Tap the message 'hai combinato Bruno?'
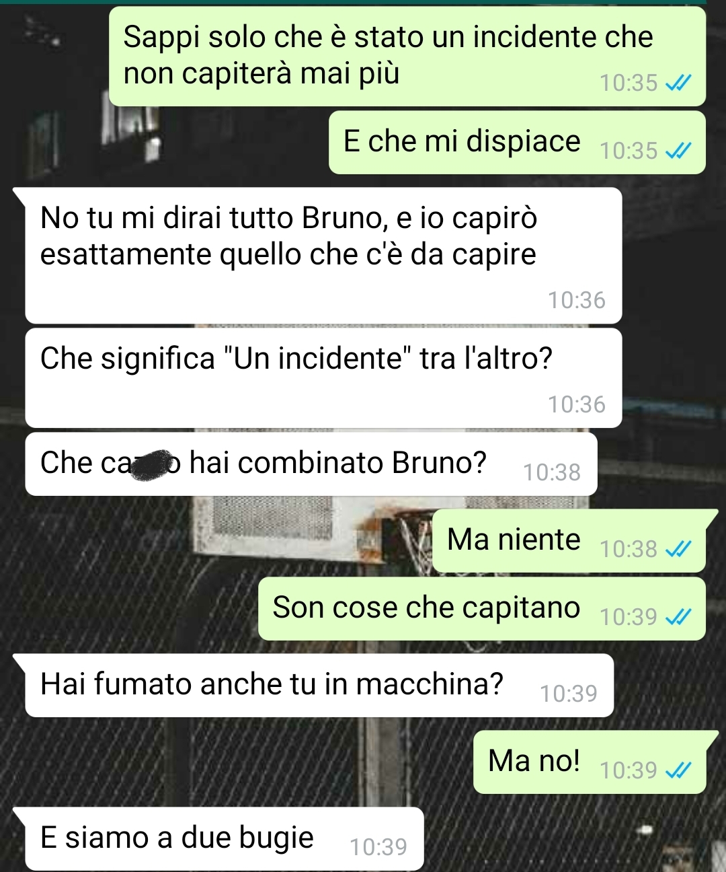 pos(311,464)
